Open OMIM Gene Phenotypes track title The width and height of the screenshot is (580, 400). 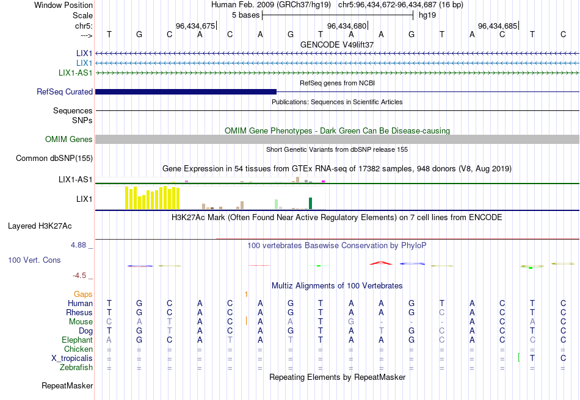tap(337, 130)
